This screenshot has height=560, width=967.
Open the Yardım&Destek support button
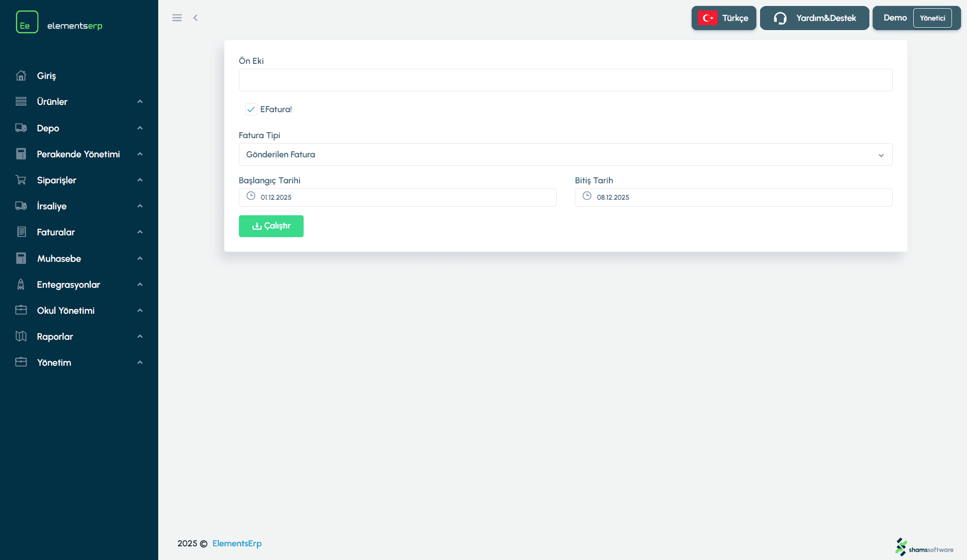point(814,18)
